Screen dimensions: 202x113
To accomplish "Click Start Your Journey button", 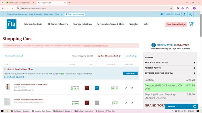I will (75, 14).
